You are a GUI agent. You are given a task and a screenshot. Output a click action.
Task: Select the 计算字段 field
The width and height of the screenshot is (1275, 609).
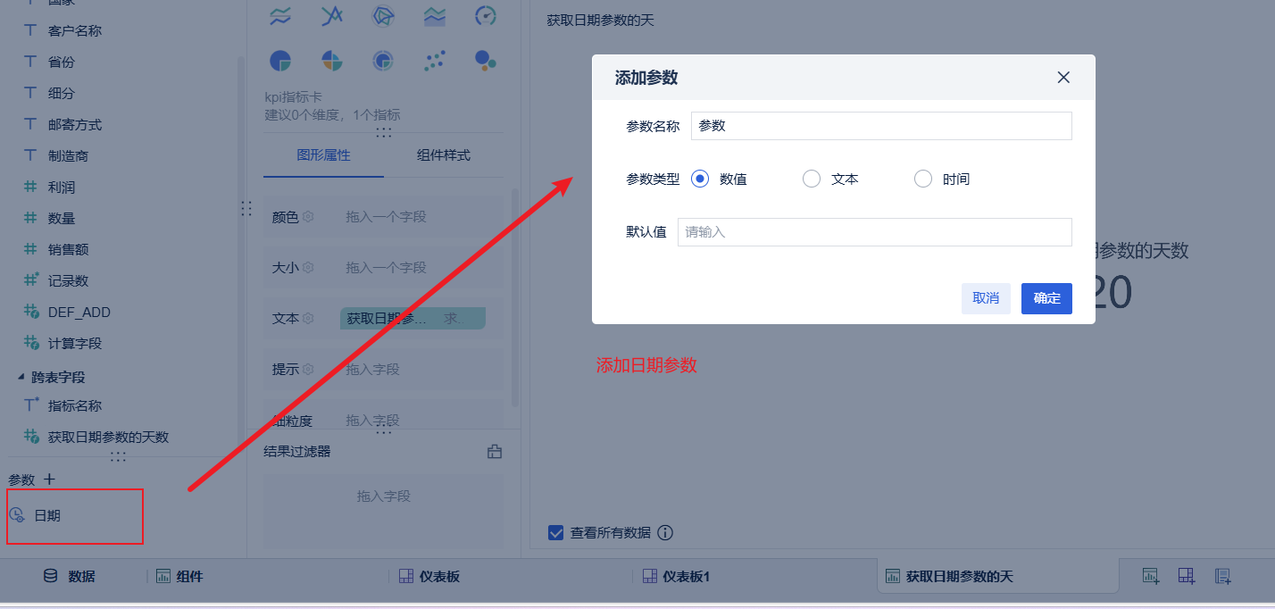[x=75, y=343]
